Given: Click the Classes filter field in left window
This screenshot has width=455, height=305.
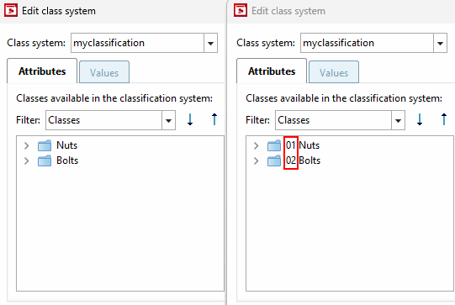Looking at the screenshot, I should pos(104,120).
